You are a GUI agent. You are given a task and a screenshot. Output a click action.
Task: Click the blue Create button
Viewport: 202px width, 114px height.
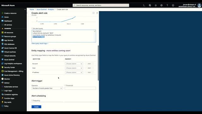(36, 107)
